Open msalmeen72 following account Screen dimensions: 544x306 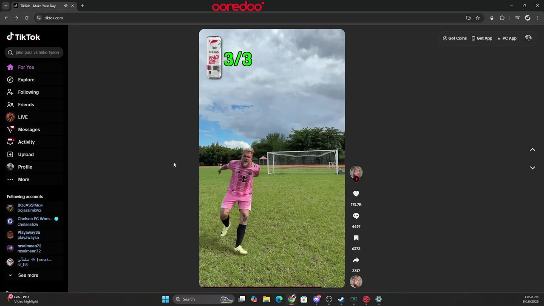[x=34, y=249]
